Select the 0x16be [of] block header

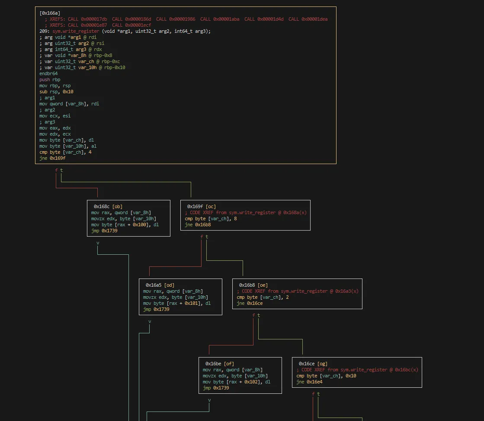pos(220,364)
